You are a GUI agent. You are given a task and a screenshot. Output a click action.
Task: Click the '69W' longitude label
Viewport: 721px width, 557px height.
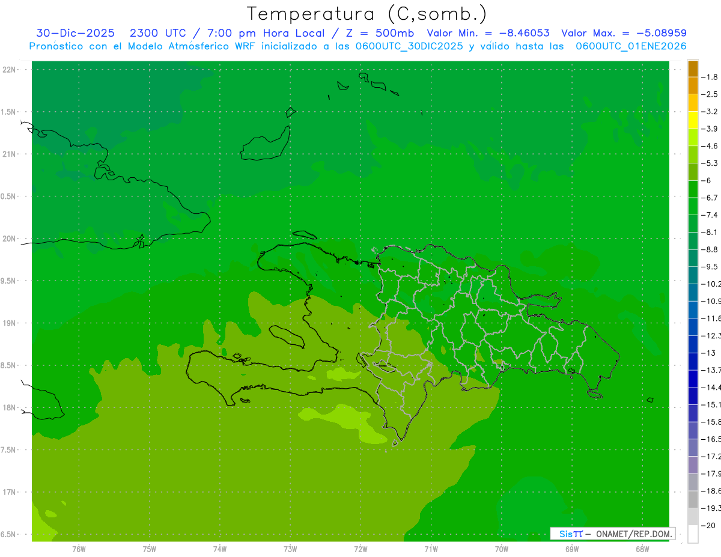point(572,549)
